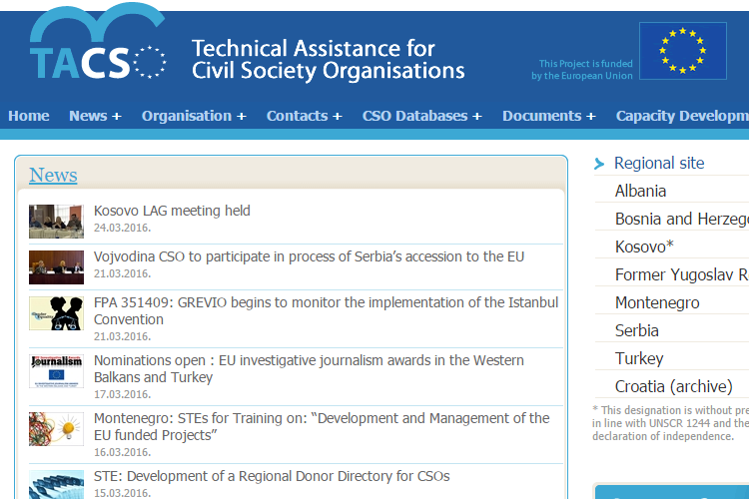Image resolution: width=749 pixels, height=499 pixels.
Task: Select Montenegro country site
Action: [x=657, y=302]
